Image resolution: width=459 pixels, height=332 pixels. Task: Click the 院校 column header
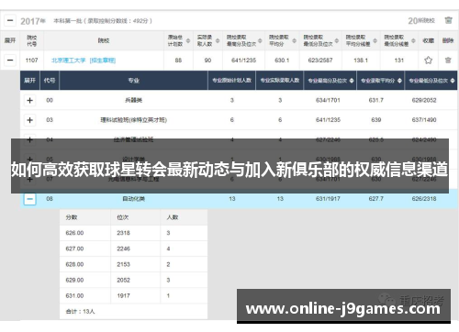104,40
